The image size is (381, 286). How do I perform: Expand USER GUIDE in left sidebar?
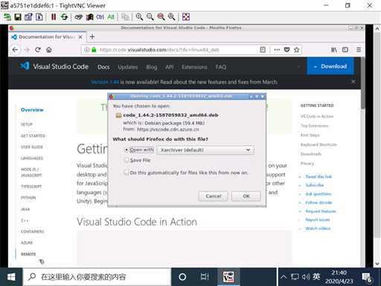[x=32, y=147]
